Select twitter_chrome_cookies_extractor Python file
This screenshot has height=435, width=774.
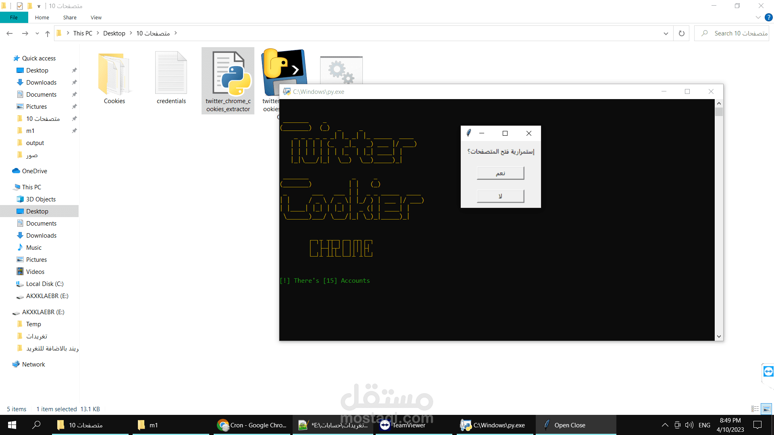(228, 81)
